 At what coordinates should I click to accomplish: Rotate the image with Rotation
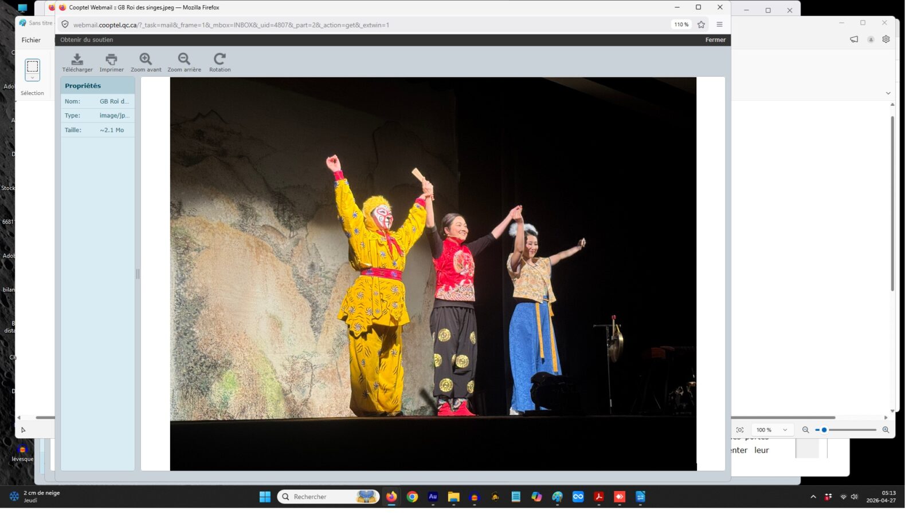[x=220, y=62]
